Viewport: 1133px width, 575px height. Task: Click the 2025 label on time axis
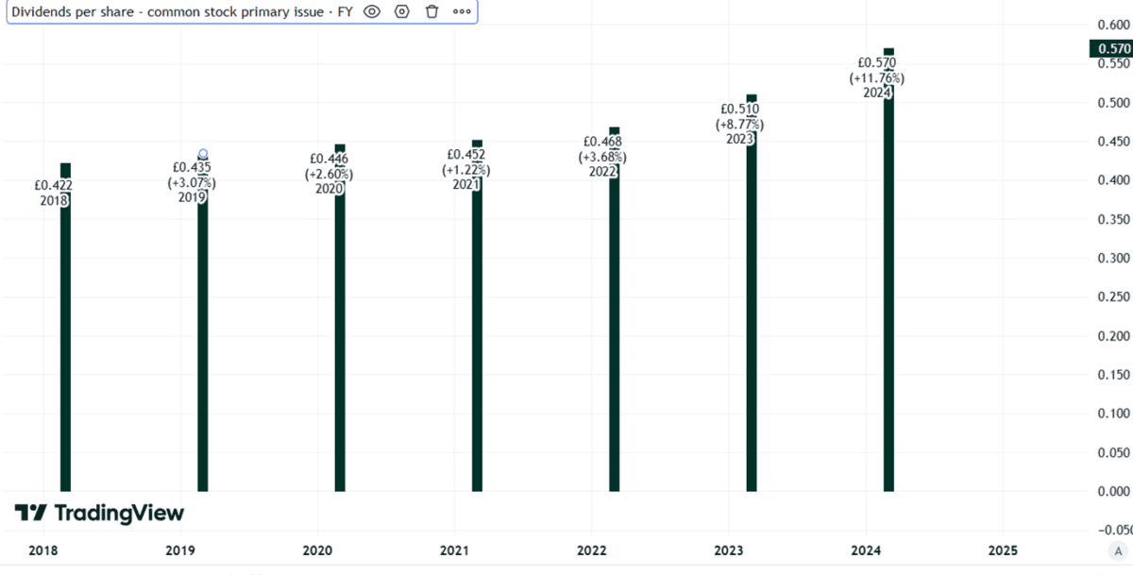1003,550
